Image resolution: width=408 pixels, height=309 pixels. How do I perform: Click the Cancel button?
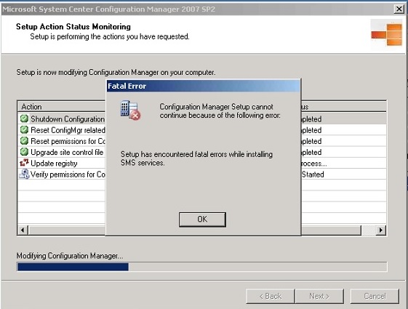(375, 296)
